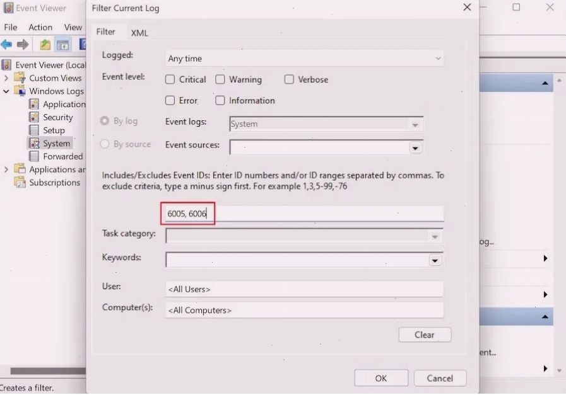The image size is (566, 395).
Task: Open the File menu
Action: (11, 27)
